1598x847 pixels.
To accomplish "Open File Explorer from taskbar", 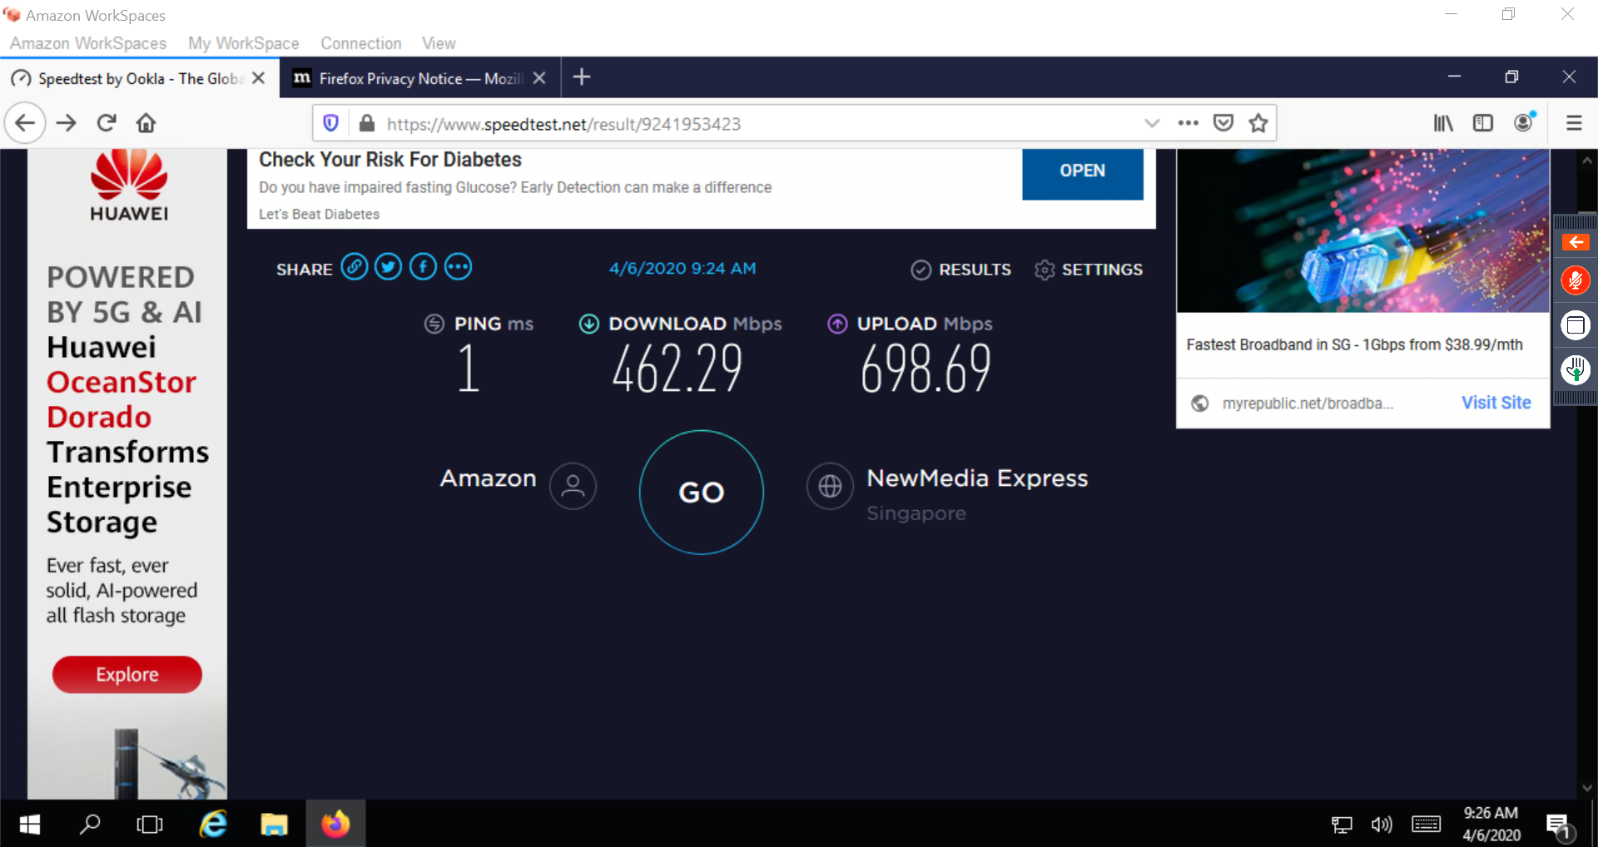I will [274, 824].
